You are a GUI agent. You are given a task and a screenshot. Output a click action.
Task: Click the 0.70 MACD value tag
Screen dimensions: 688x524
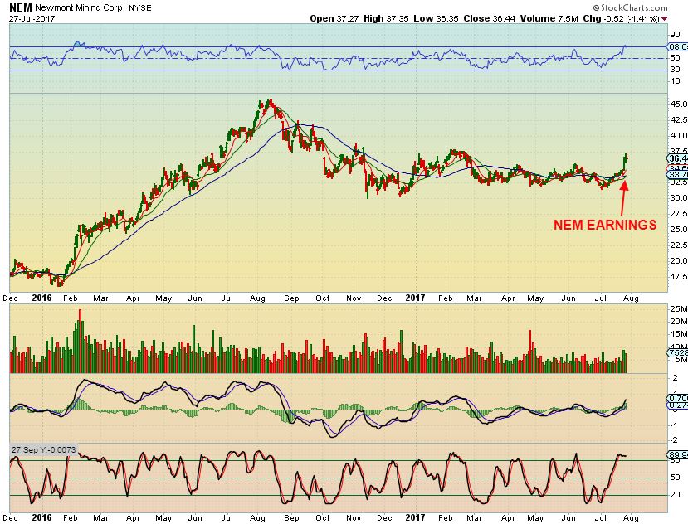677,399
